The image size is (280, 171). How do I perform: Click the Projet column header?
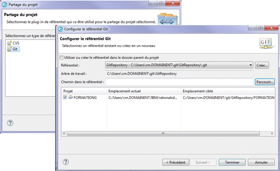(x=84, y=91)
